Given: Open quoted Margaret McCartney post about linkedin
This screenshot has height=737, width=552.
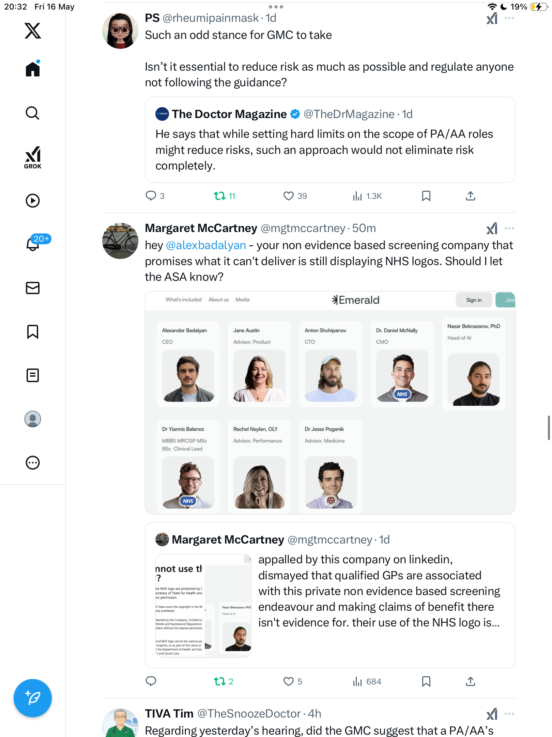Looking at the screenshot, I should pyautogui.click(x=330, y=595).
